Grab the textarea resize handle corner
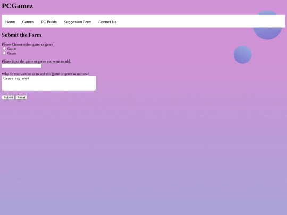The height and width of the screenshot is (215, 287). click(95, 90)
